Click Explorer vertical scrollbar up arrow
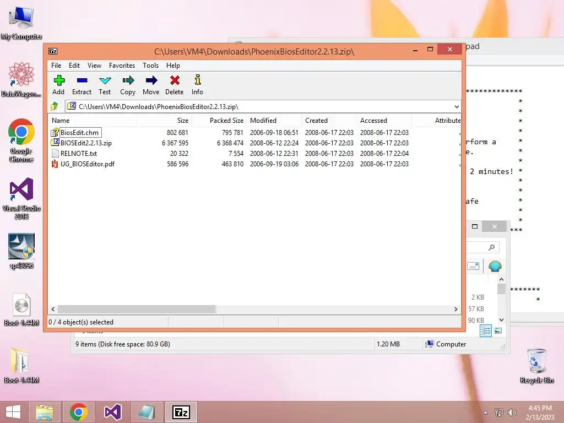This screenshot has height=423, width=564. click(501, 279)
